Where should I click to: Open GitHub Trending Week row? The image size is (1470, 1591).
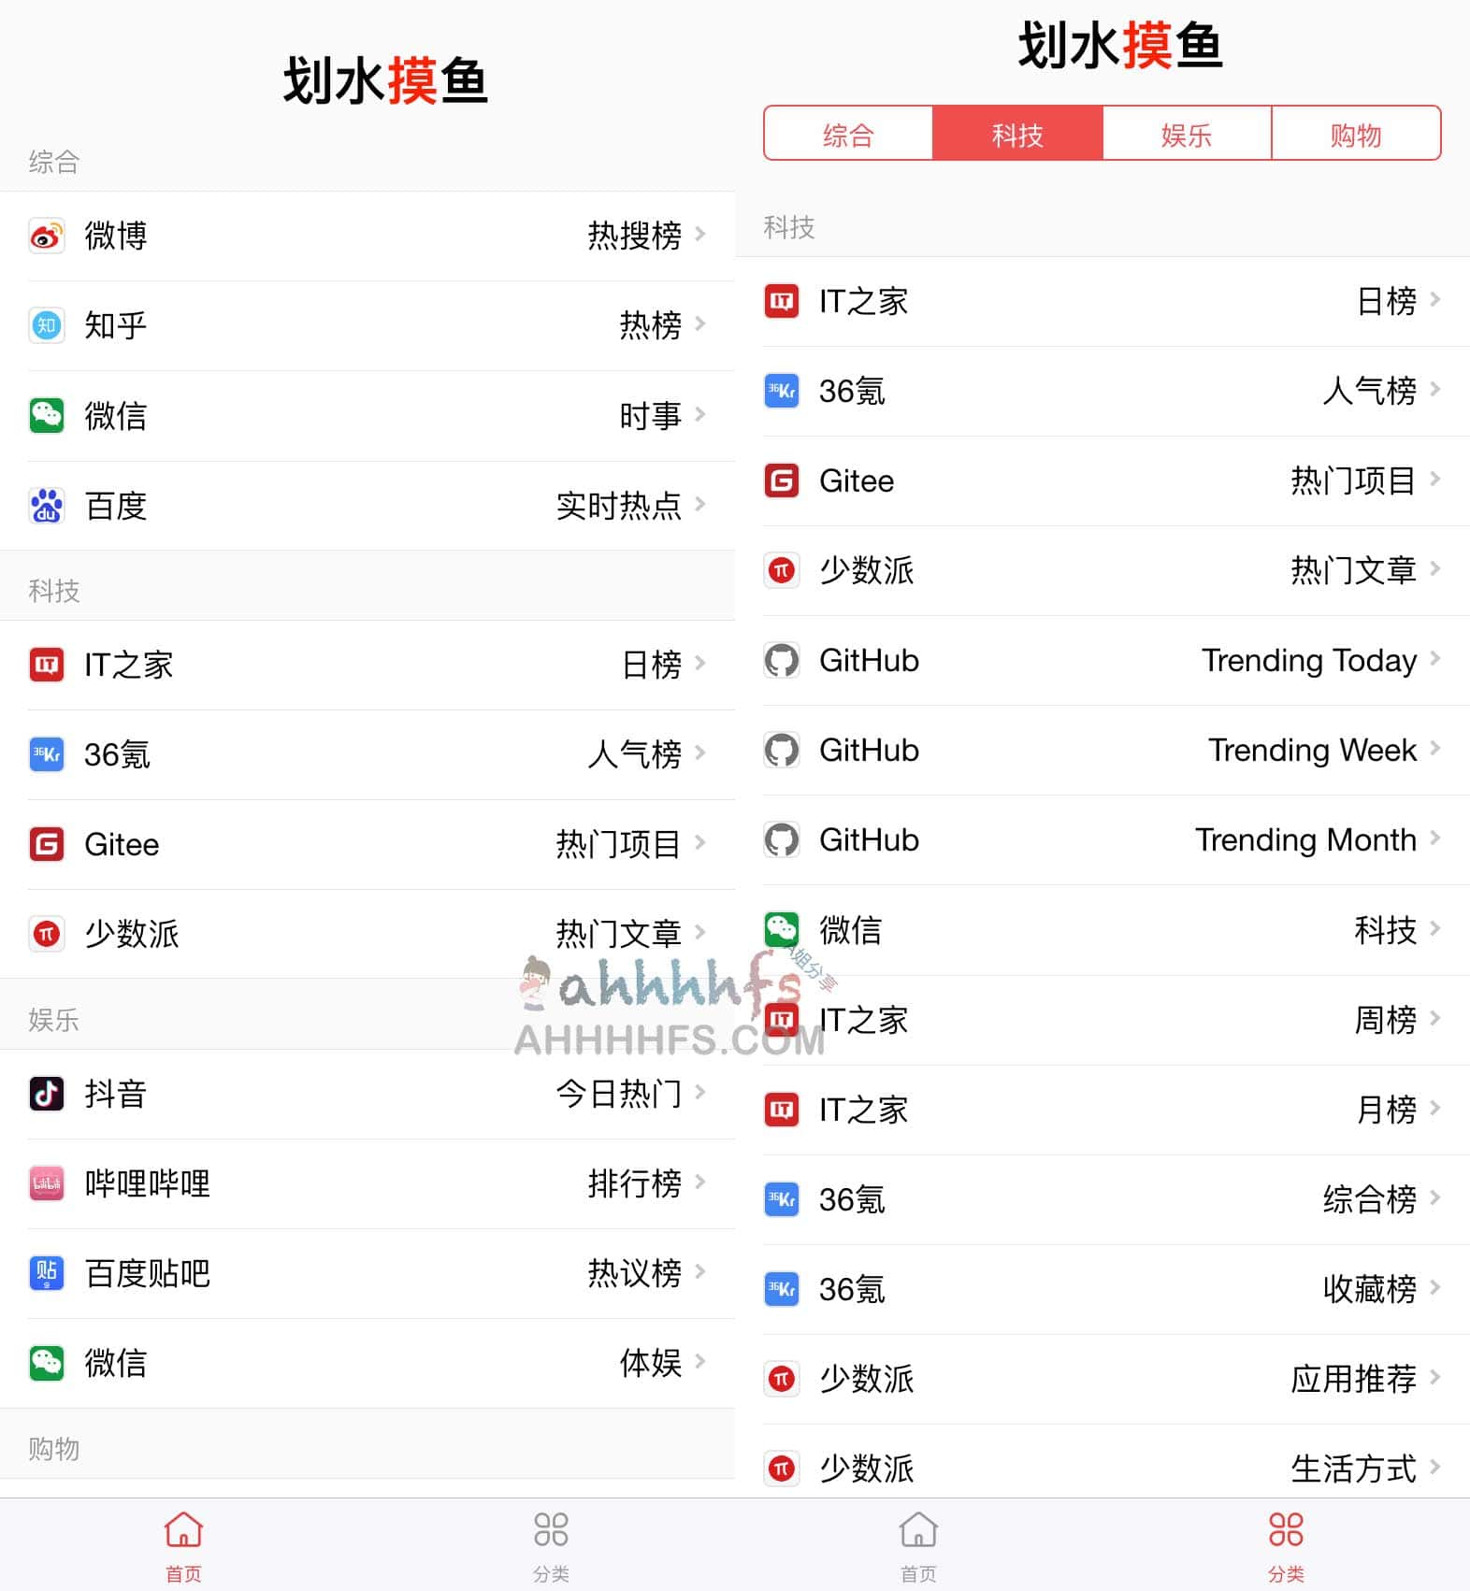1102,750
